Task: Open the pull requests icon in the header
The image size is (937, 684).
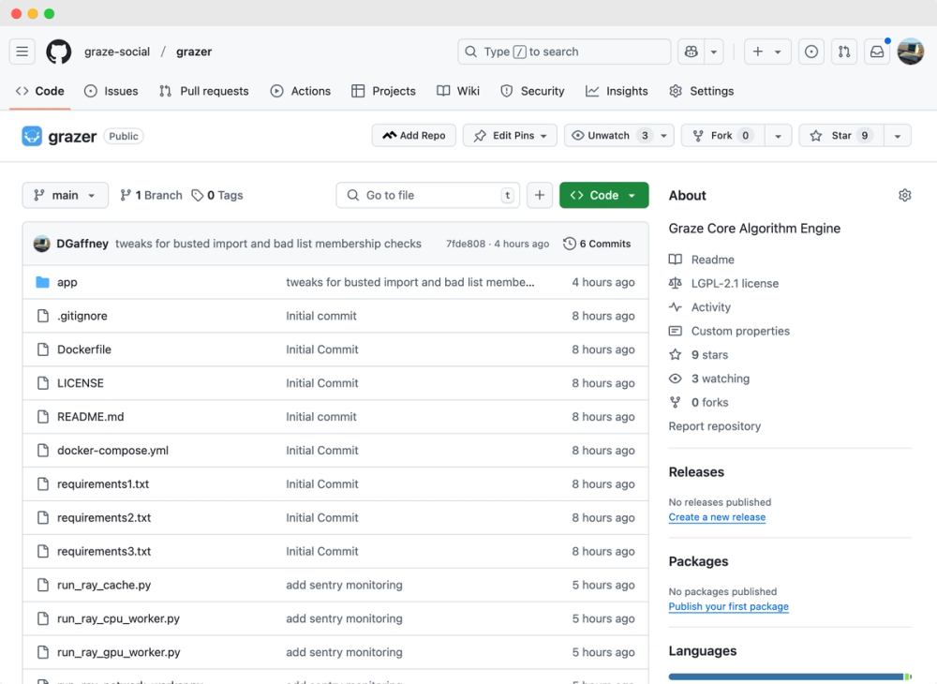Action: point(844,52)
